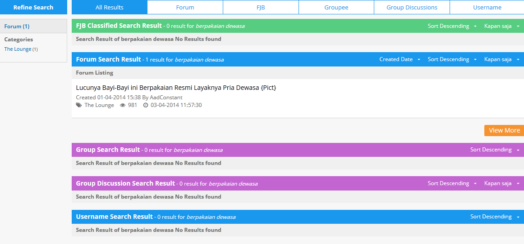
Task: Click the 03-04-2014 11:57:30 timestamp
Action: click(x=176, y=105)
